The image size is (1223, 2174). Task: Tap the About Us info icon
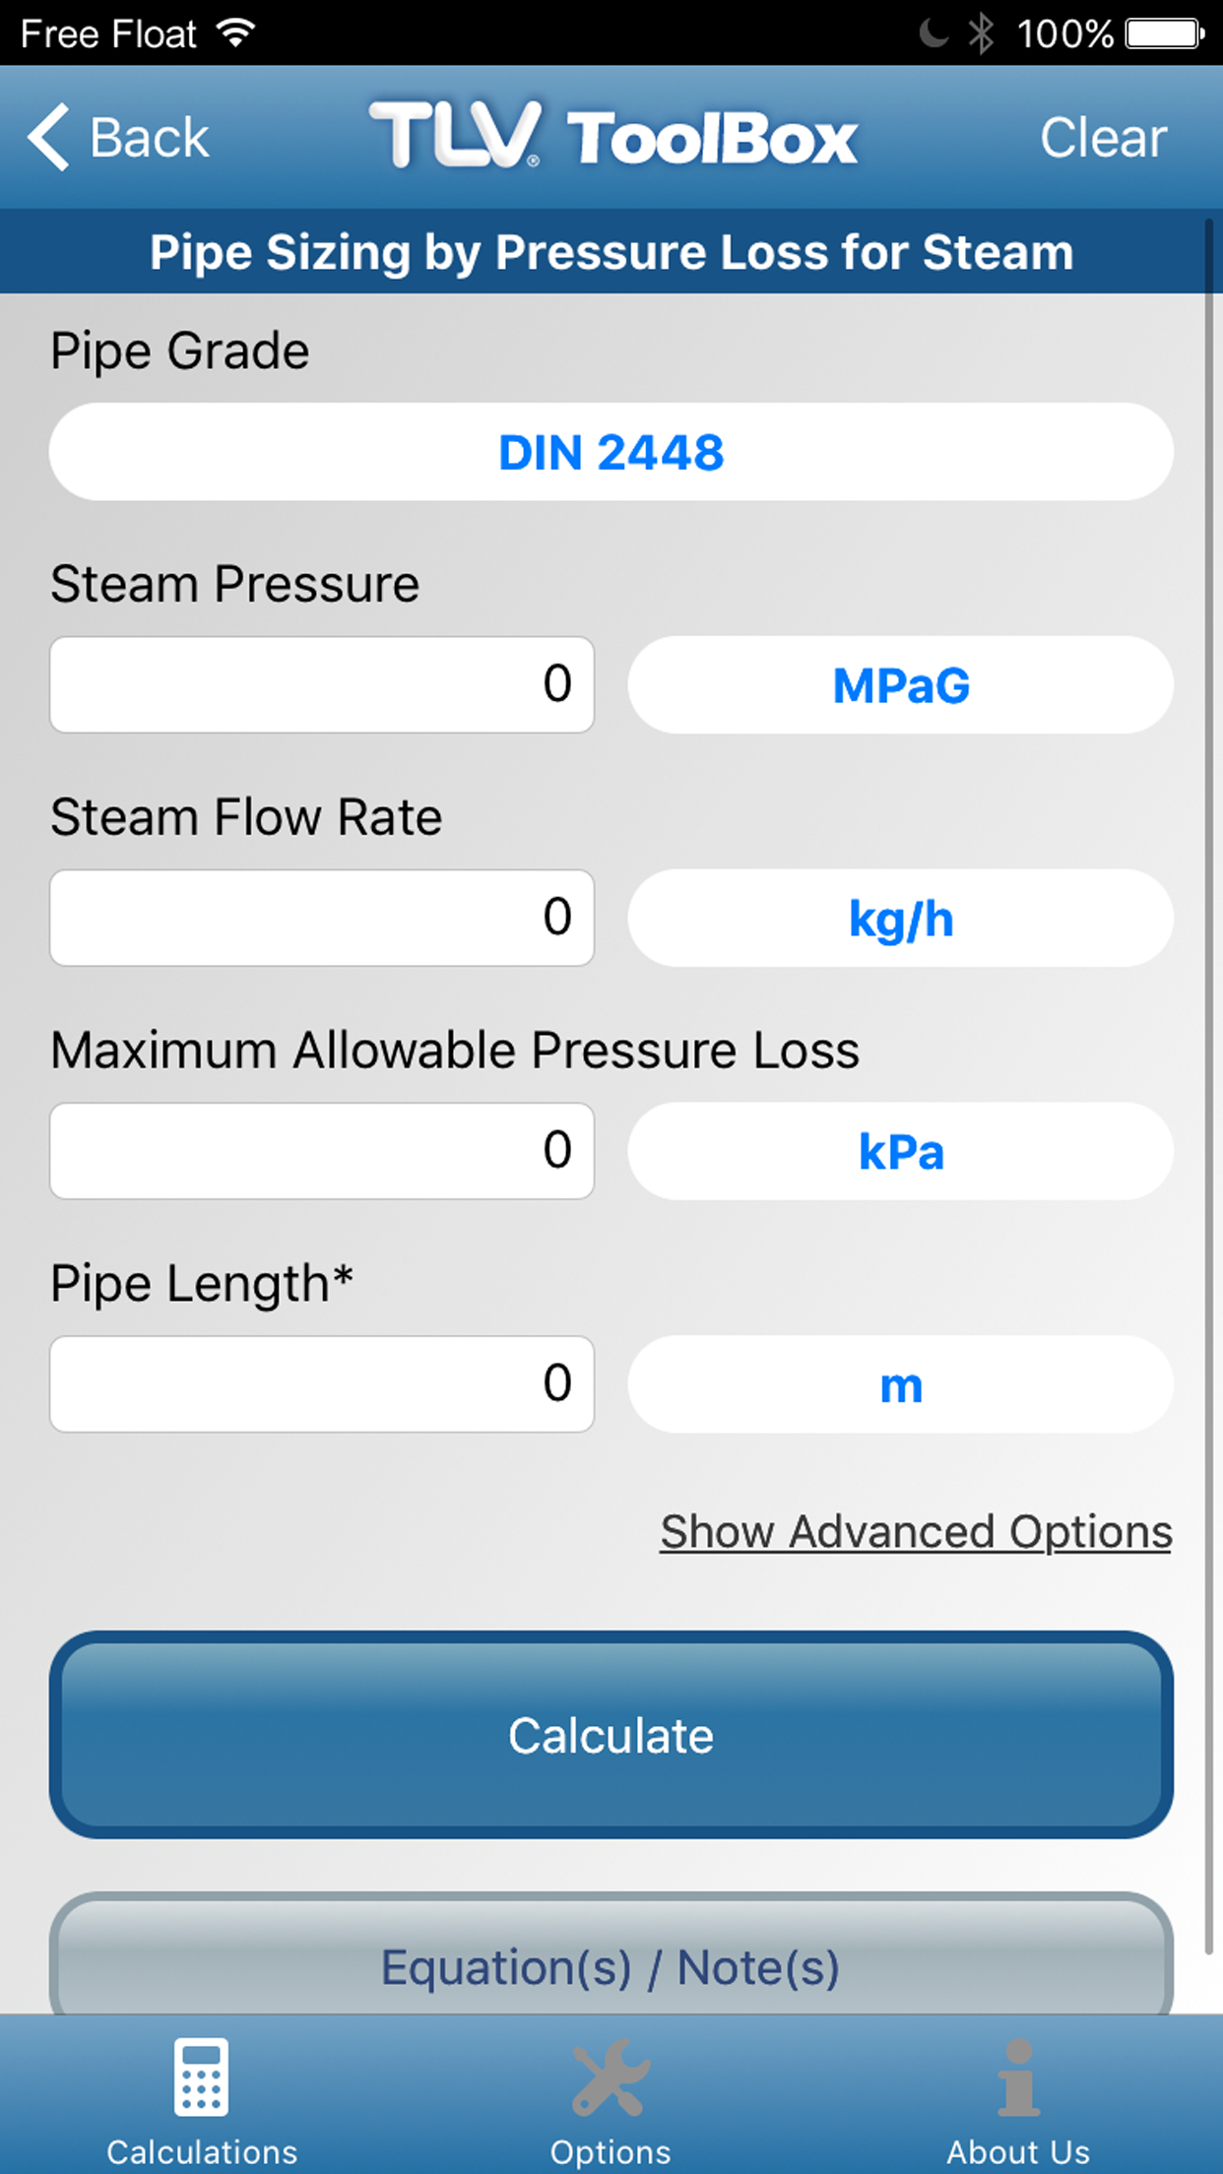(1018, 2078)
